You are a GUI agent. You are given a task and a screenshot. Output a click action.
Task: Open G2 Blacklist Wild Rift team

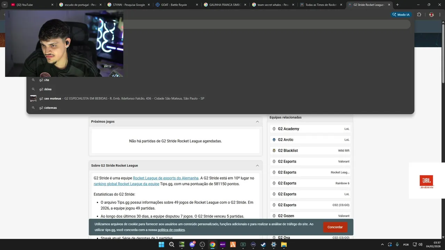[310, 151]
